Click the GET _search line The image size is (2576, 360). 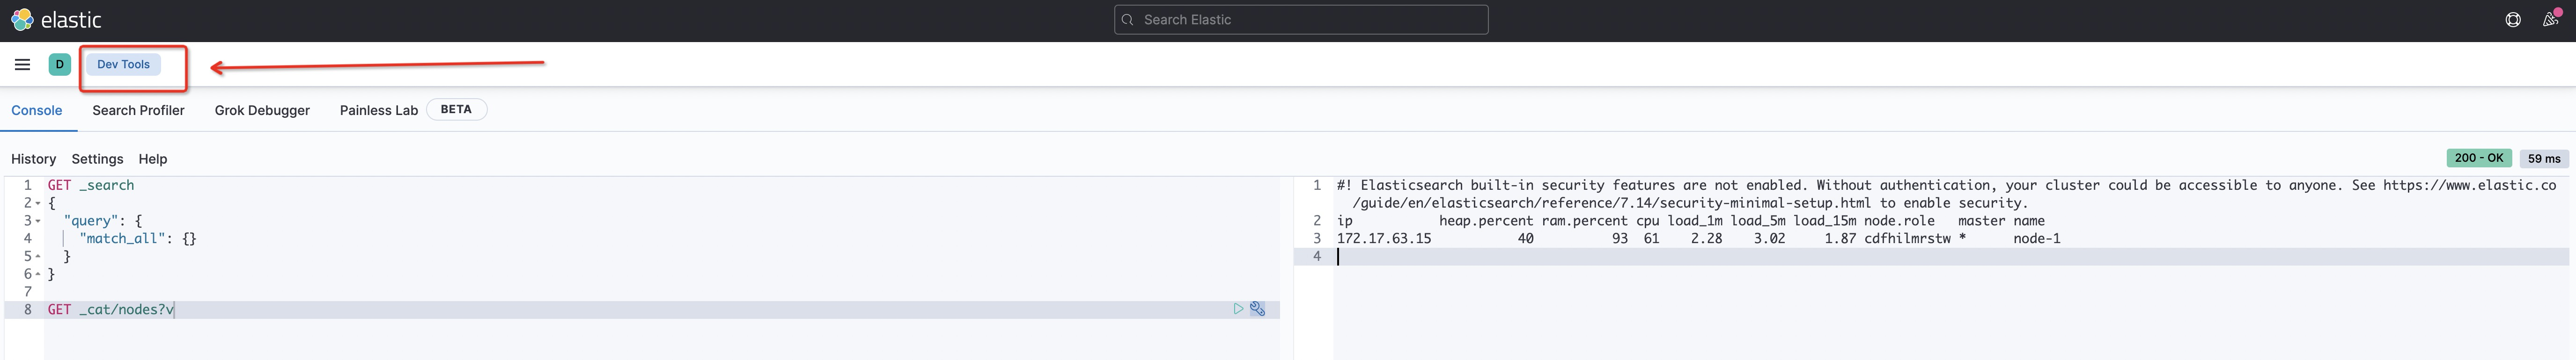coord(91,186)
